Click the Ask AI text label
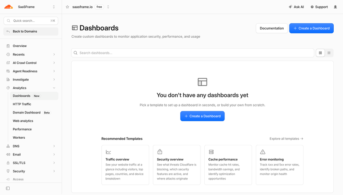This screenshot has width=343, height=195. point(298,7)
